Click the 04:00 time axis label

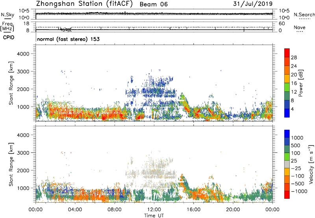[x=75, y=210]
